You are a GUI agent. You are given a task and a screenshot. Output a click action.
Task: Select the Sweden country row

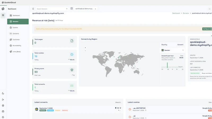pos(173,50)
